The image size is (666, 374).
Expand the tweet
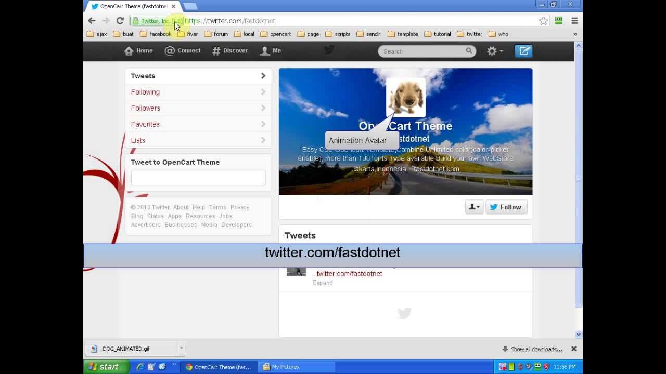323,283
